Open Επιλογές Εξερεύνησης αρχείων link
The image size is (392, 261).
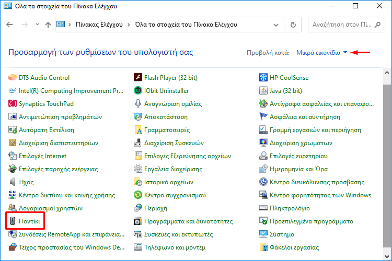tap(188, 156)
